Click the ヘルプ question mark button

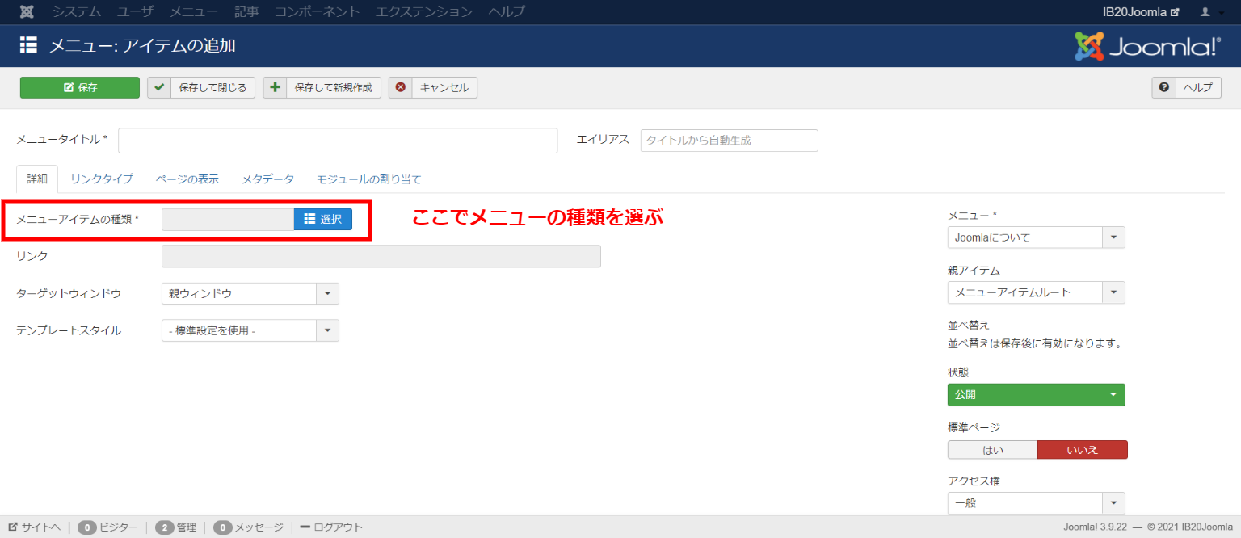coord(1186,87)
